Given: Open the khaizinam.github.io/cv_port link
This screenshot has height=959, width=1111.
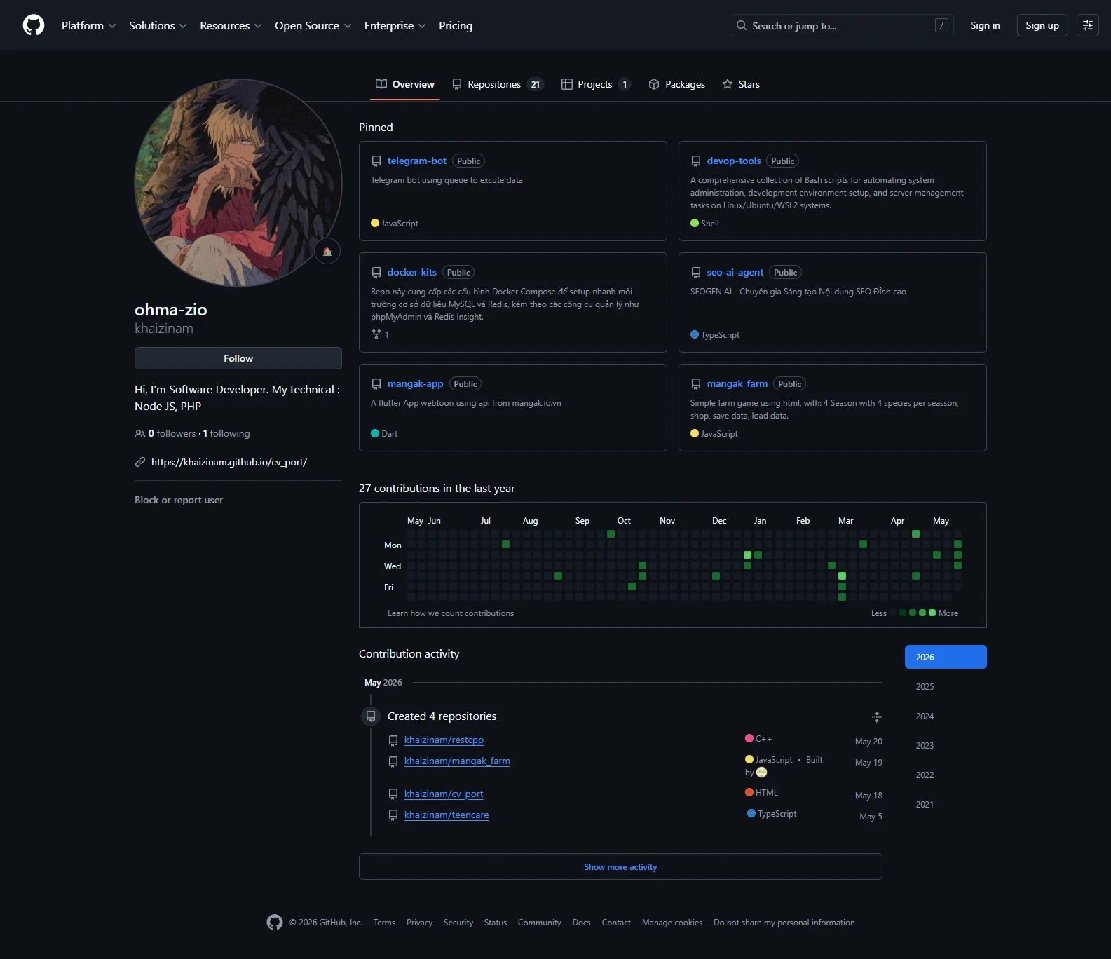Looking at the screenshot, I should coord(229,462).
